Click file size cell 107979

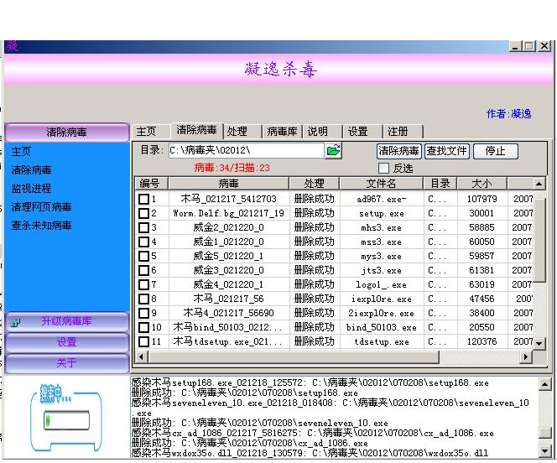(x=482, y=199)
